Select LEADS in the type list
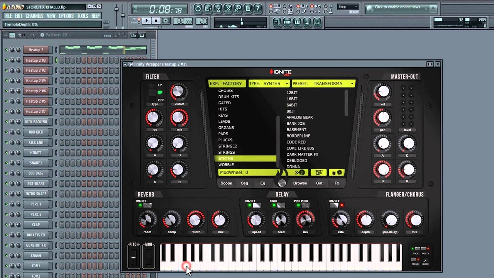This screenshot has width=494, height=278. pyautogui.click(x=224, y=121)
